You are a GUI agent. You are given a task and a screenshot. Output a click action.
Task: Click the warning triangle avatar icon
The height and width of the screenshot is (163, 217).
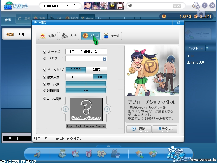click(112, 6)
